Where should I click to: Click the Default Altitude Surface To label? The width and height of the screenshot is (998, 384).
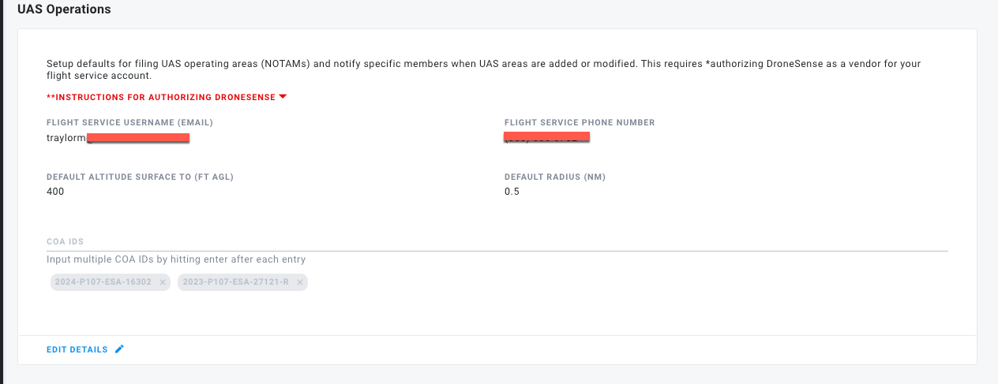click(x=140, y=177)
